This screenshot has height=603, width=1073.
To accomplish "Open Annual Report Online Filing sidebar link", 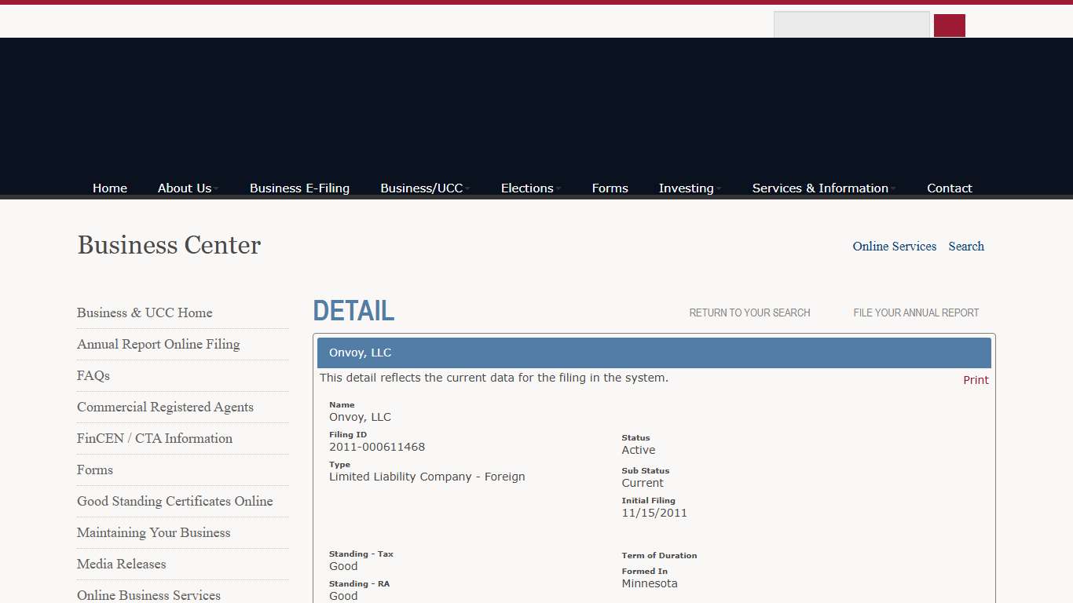I will click(158, 344).
